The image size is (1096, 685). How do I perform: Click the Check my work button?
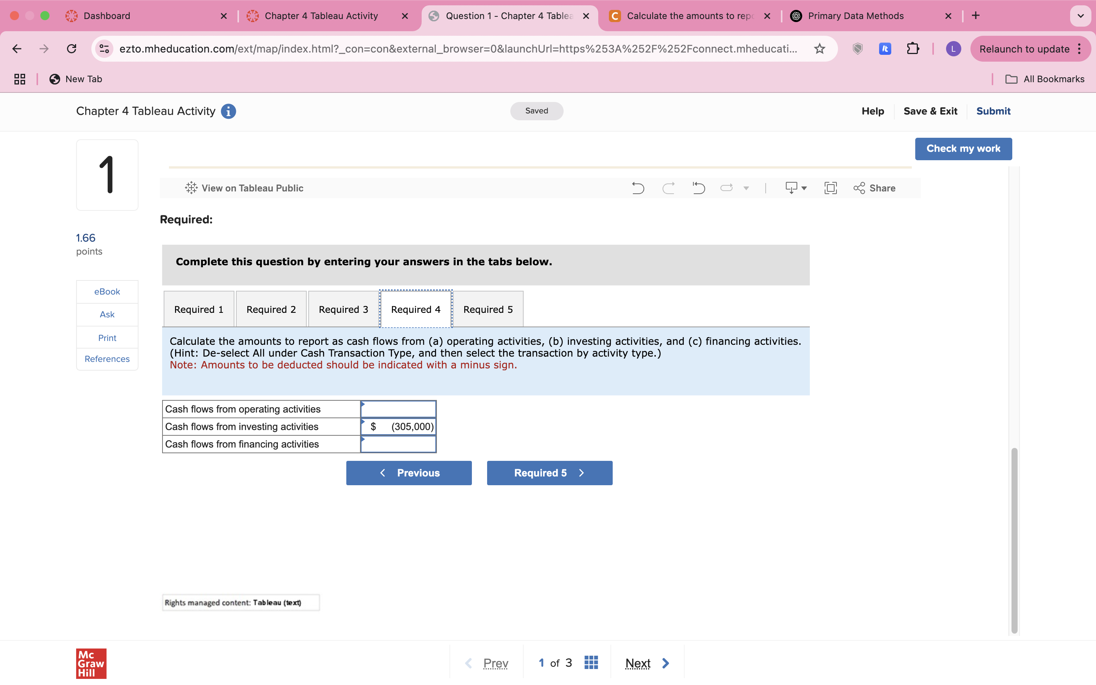tap(963, 148)
